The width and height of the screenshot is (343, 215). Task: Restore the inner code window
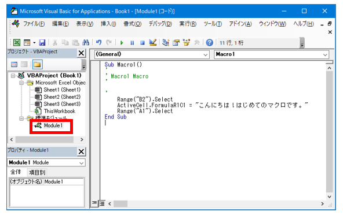(330, 24)
